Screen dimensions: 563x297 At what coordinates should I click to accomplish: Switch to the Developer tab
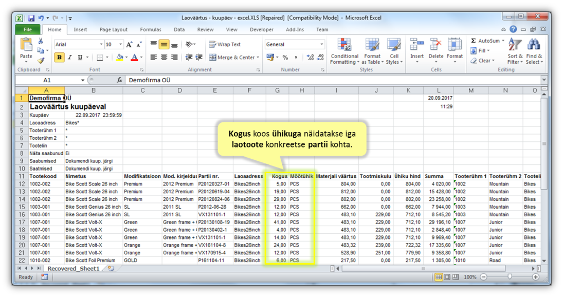click(x=261, y=29)
